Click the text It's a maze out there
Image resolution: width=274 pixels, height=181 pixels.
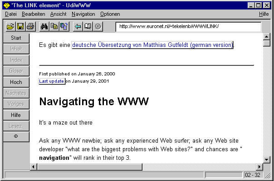tap(66, 123)
